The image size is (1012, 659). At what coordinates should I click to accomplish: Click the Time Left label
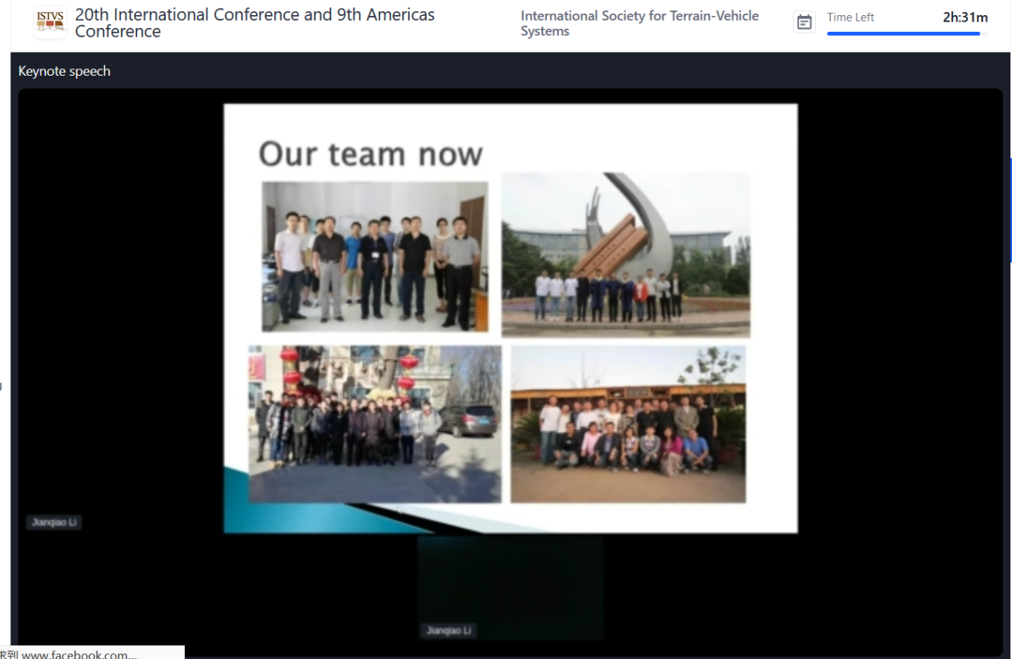pyautogui.click(x=850, y=17)
